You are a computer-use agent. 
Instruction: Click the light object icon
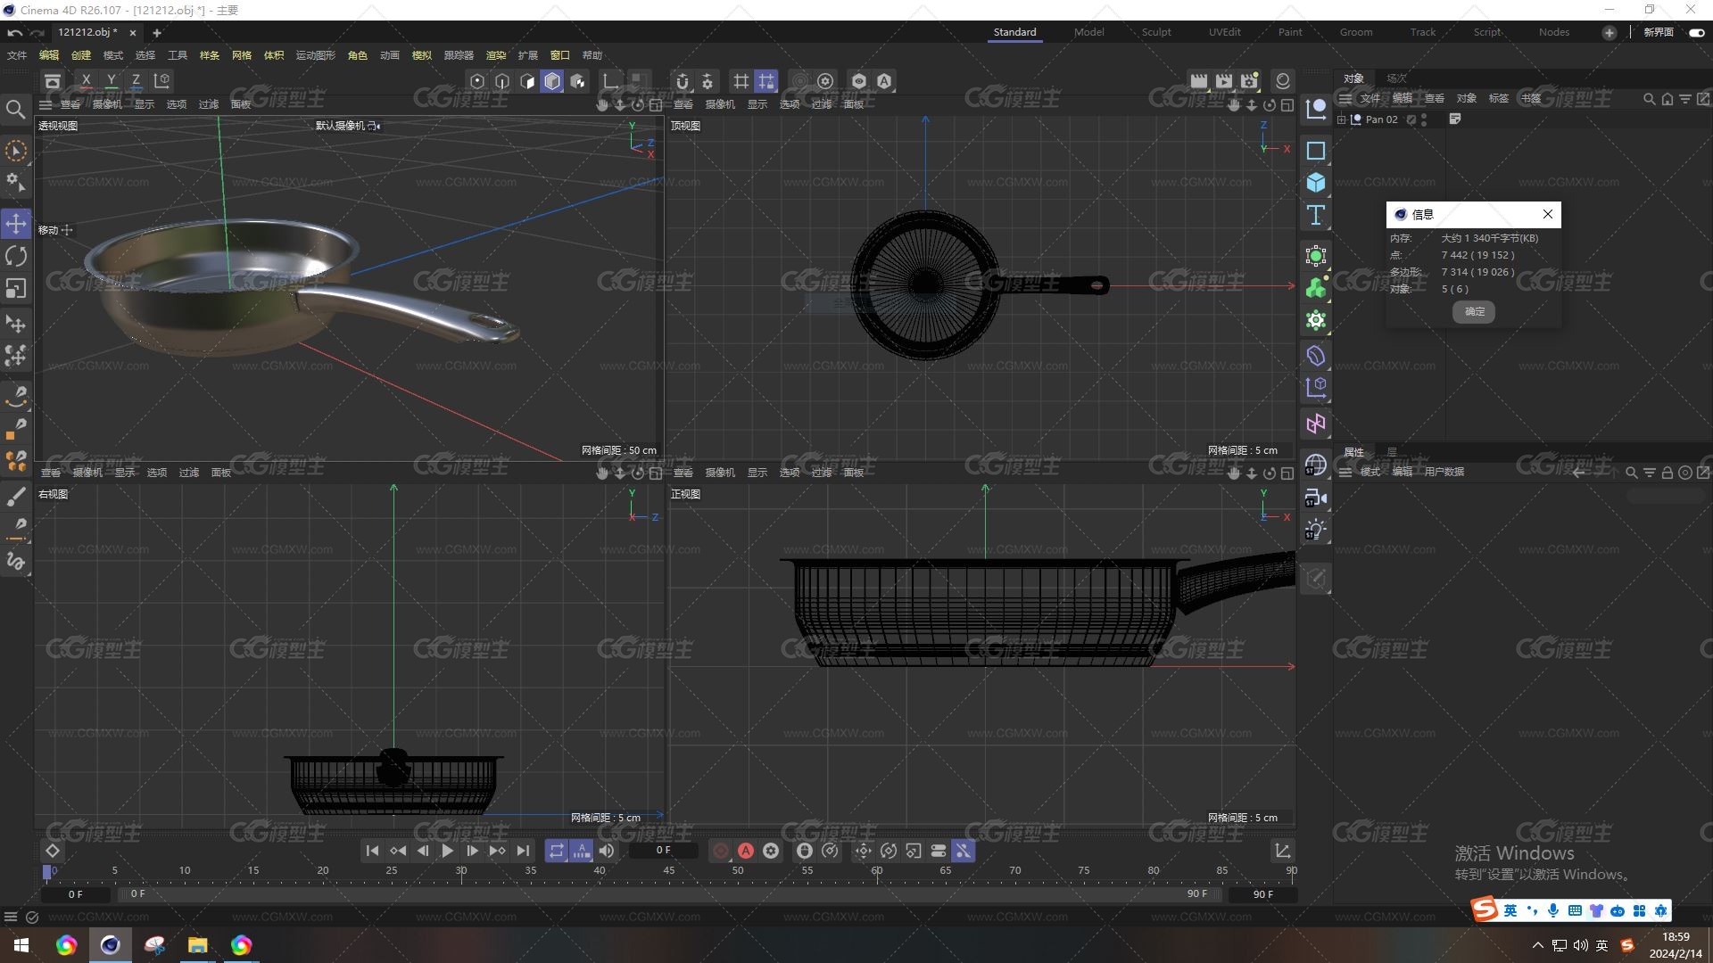[1316, 530]
